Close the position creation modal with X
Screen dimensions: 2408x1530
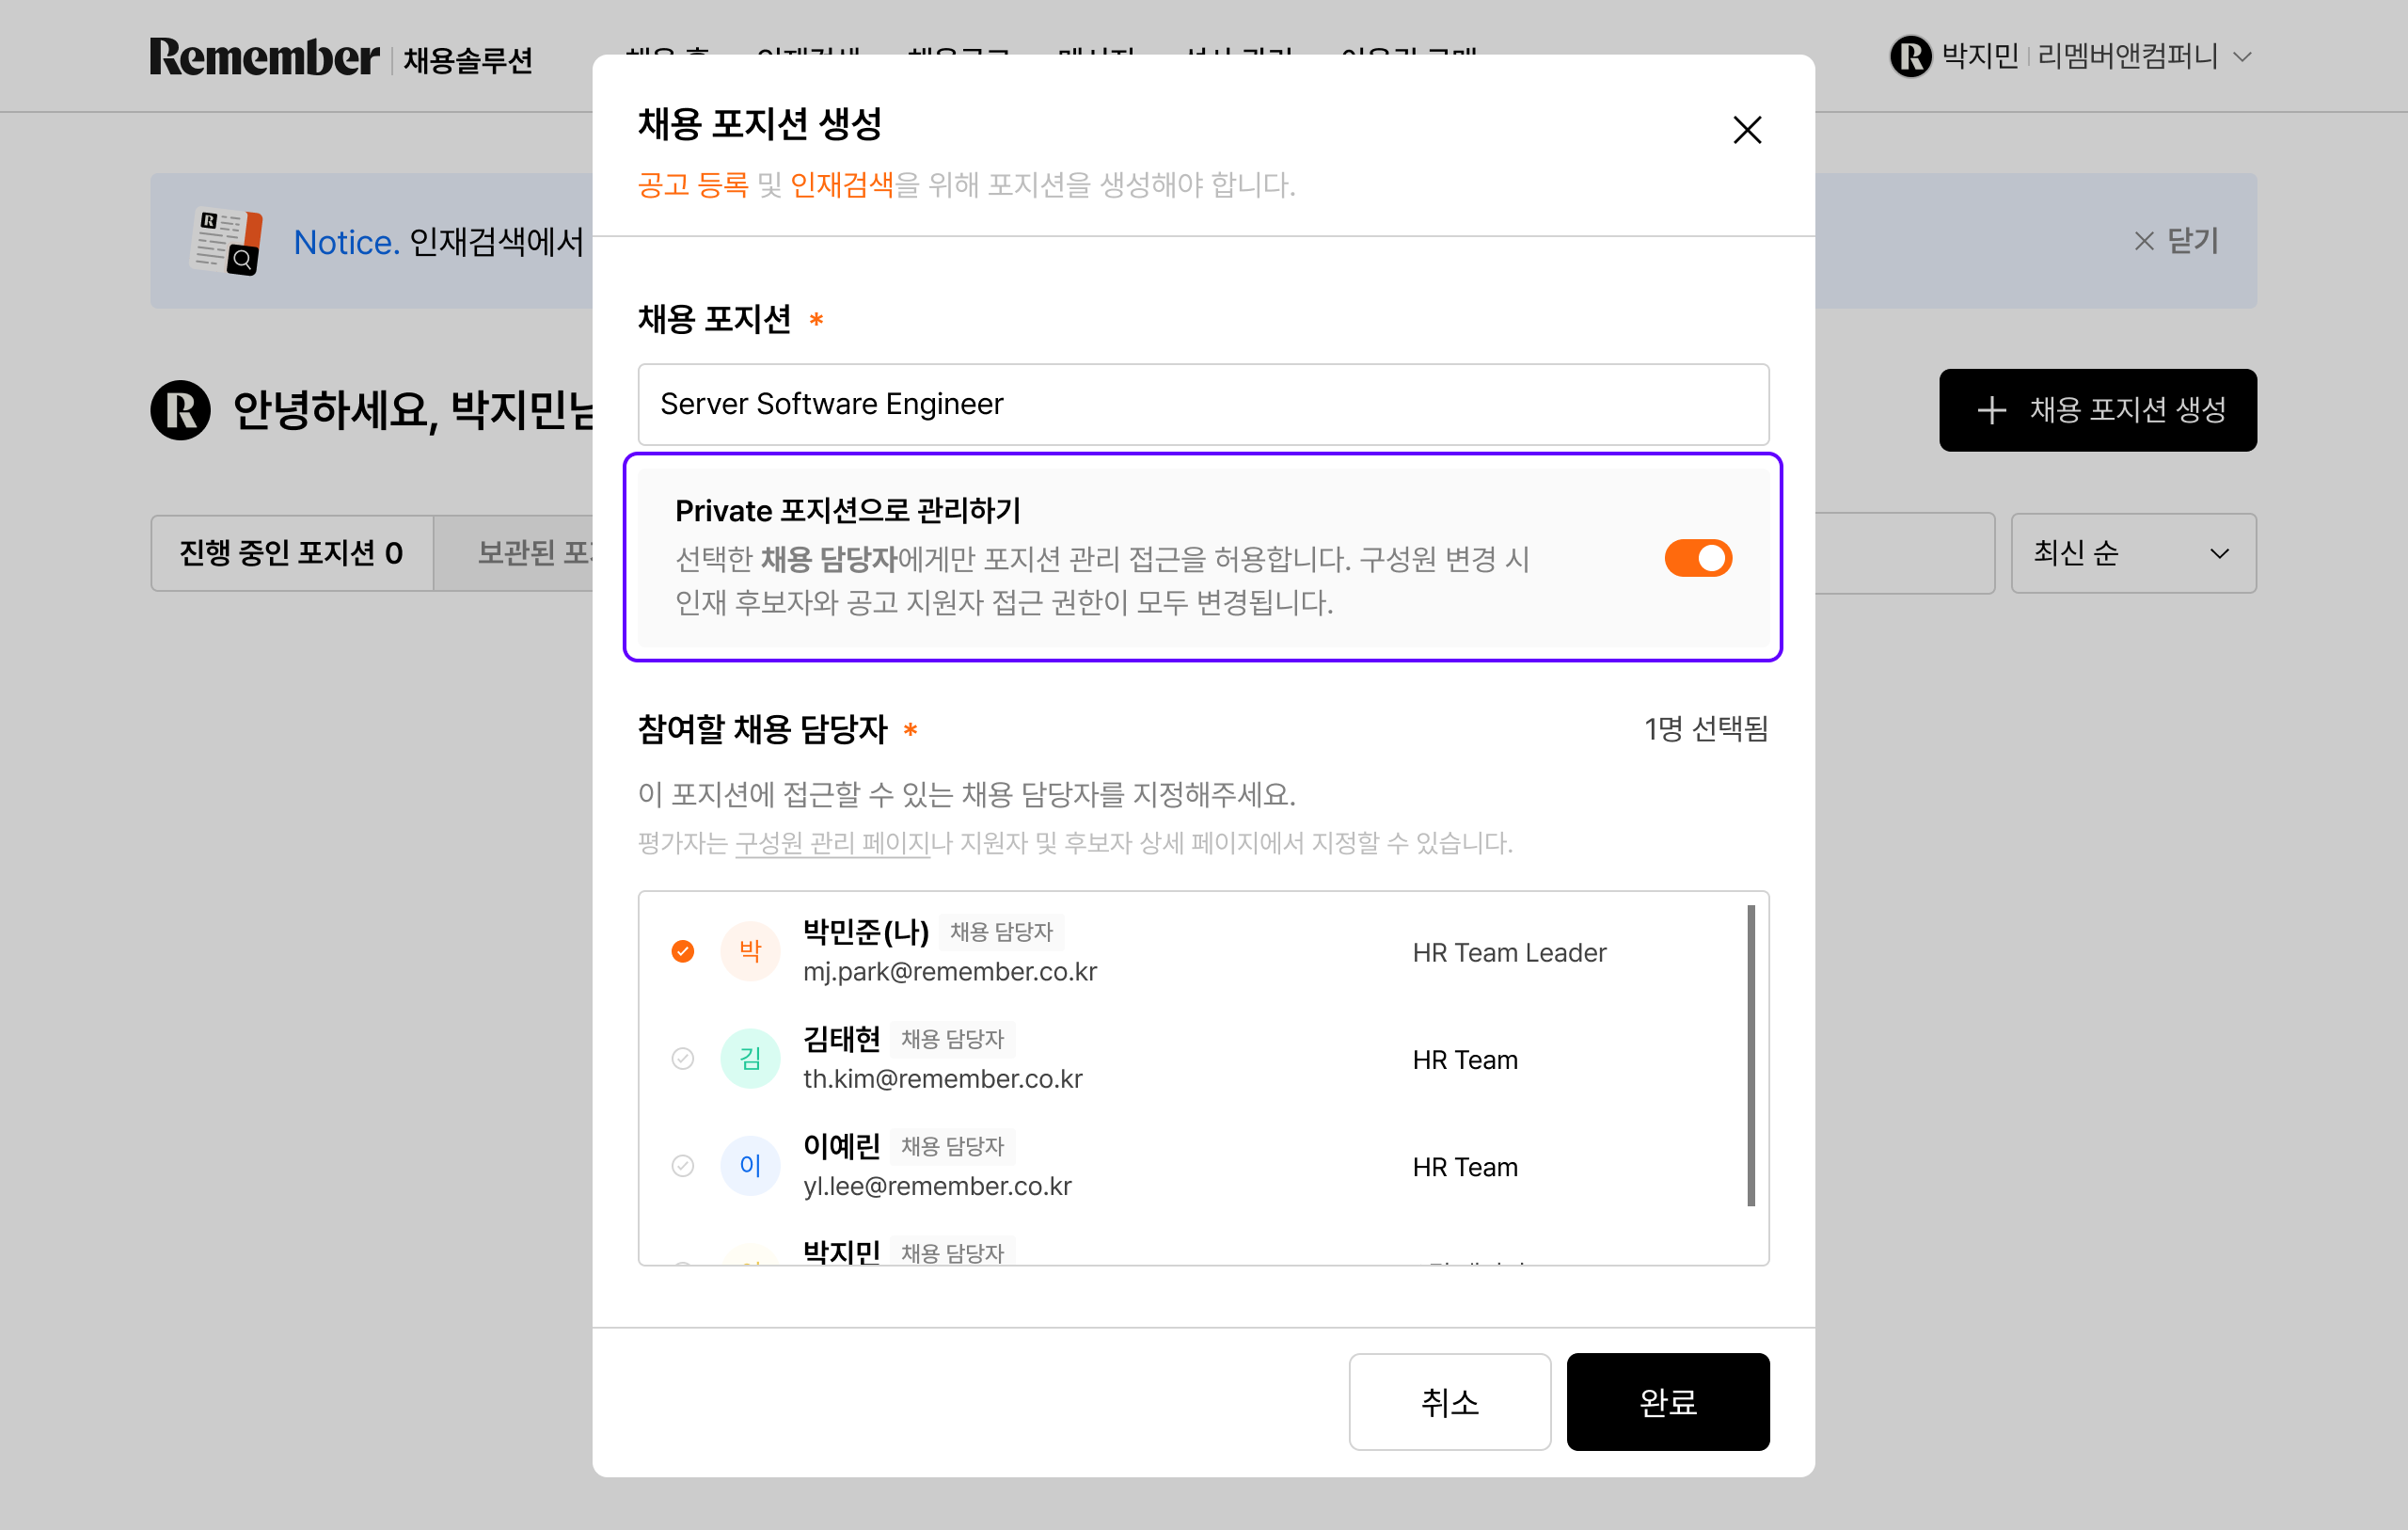point(1746,130)
